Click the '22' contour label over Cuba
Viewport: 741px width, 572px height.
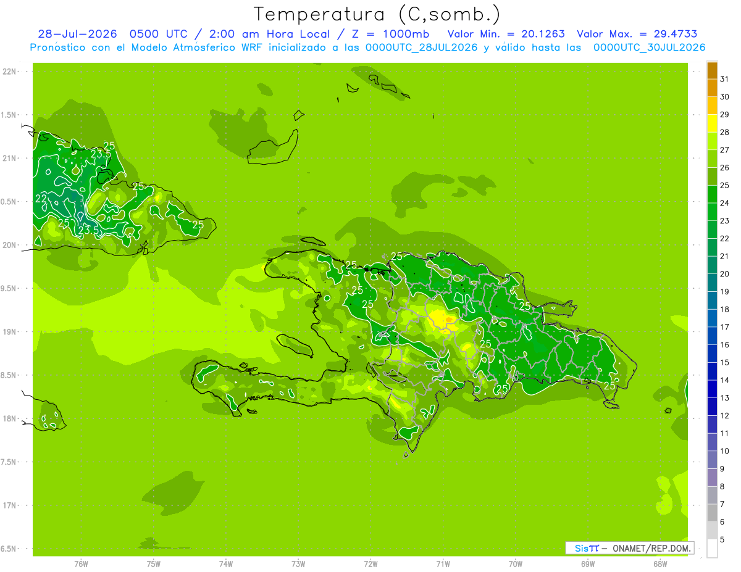pyautogui.click(x=41, y=199)
